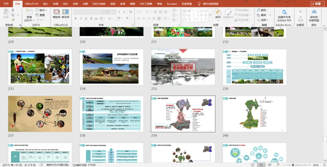Viewport: 327px width, 167px height.
Task: Select the rectangle shape in shapes gallery
Action: 201,11
